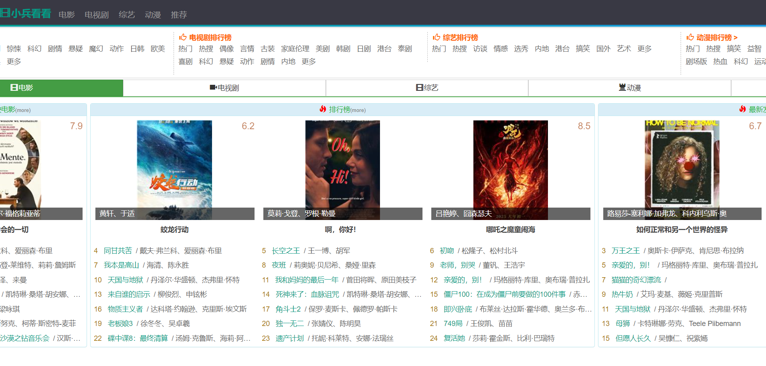Click the film-strip icon on 综艺 tab
This screenshot has height=366, width=766.
(419, 88)
